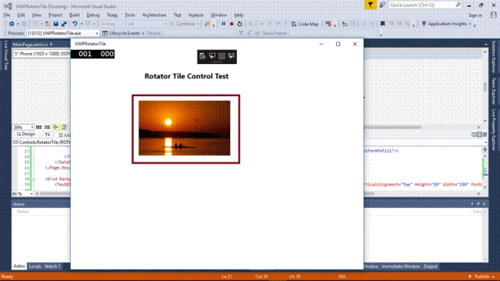Undo the last edit
Viewport: 500px width, 281px height.
coord(75,24)
